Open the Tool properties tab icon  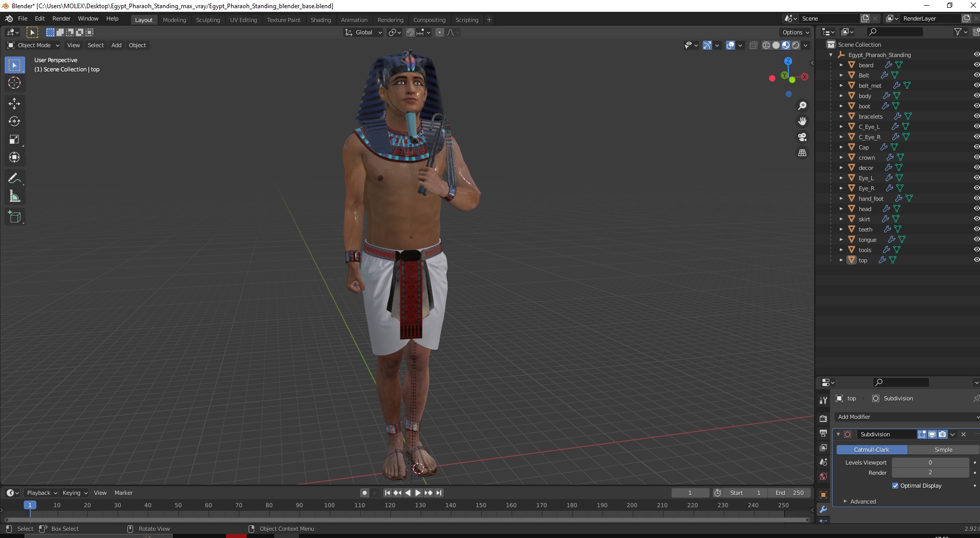click(x=823, y=400)
